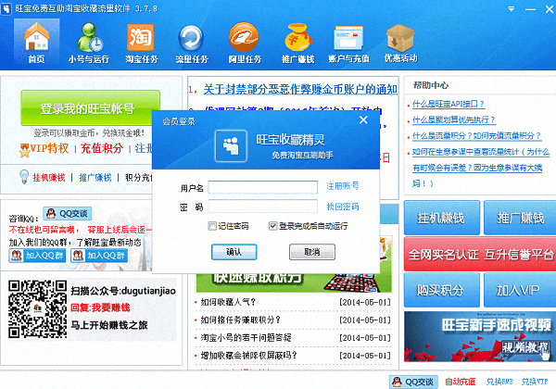Viewport: 556px width, 389px height.
Task: Click the QR code image
Action: tap(38, 309)
